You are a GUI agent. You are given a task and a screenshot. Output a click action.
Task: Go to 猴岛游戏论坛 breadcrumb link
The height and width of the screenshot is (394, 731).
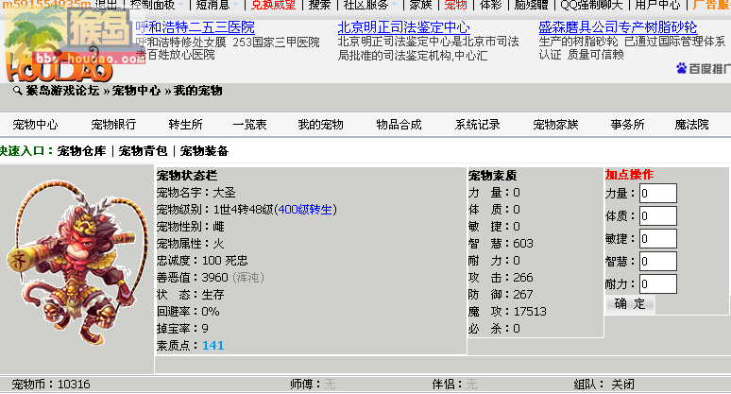click(62, 91)
